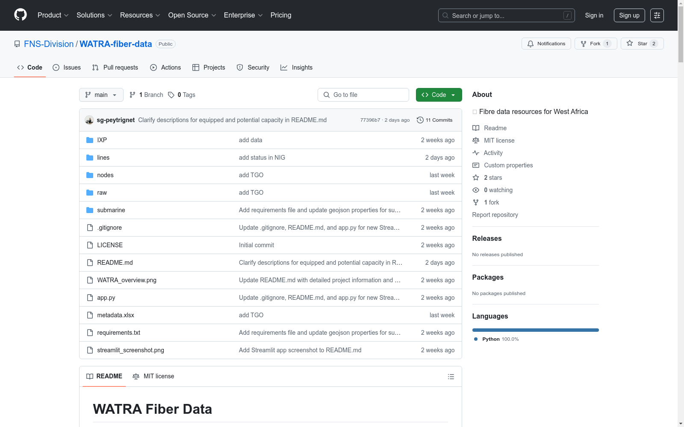
Task: Select the MIT license tab in file viewer
Action: [153, 376]
